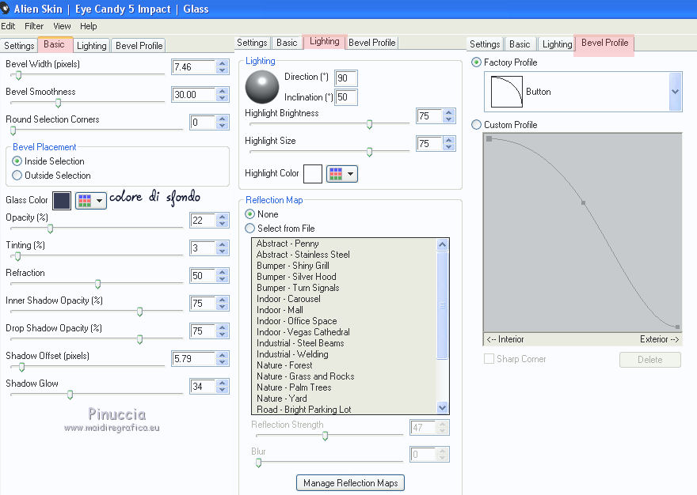Increase Bevel Width using up stepper arrow

[x=223, y=63]
